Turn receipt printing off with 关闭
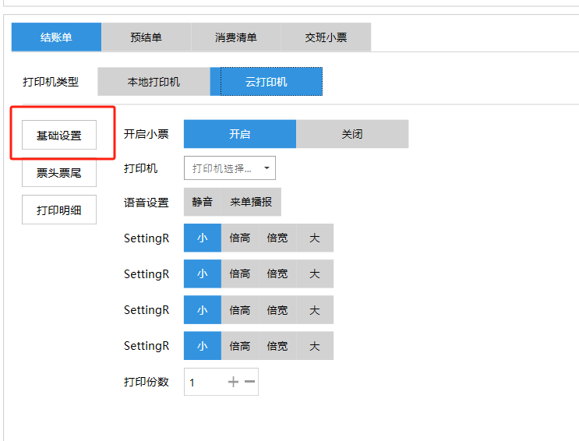The width and height of the screenshot is (579, 441). (351, 134)
